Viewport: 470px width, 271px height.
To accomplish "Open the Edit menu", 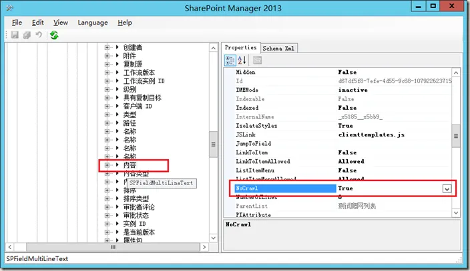I will (38, 23).
